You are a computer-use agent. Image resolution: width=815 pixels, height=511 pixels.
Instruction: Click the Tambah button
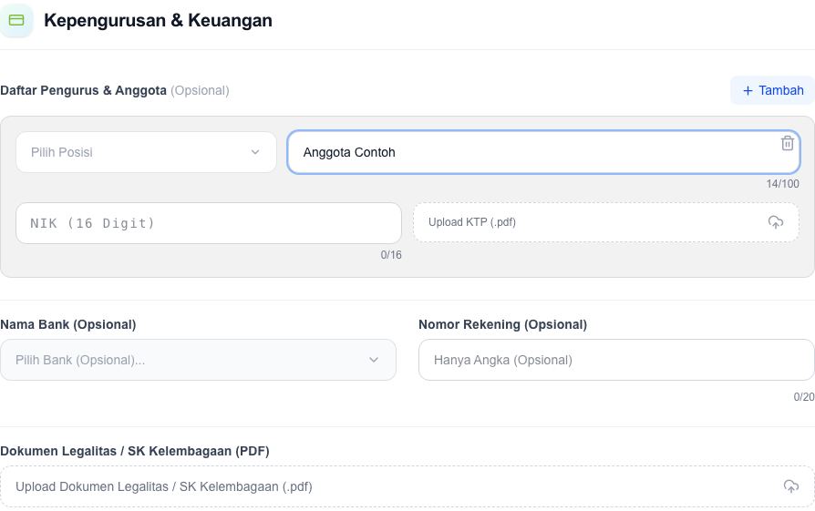tap(772, 90)
